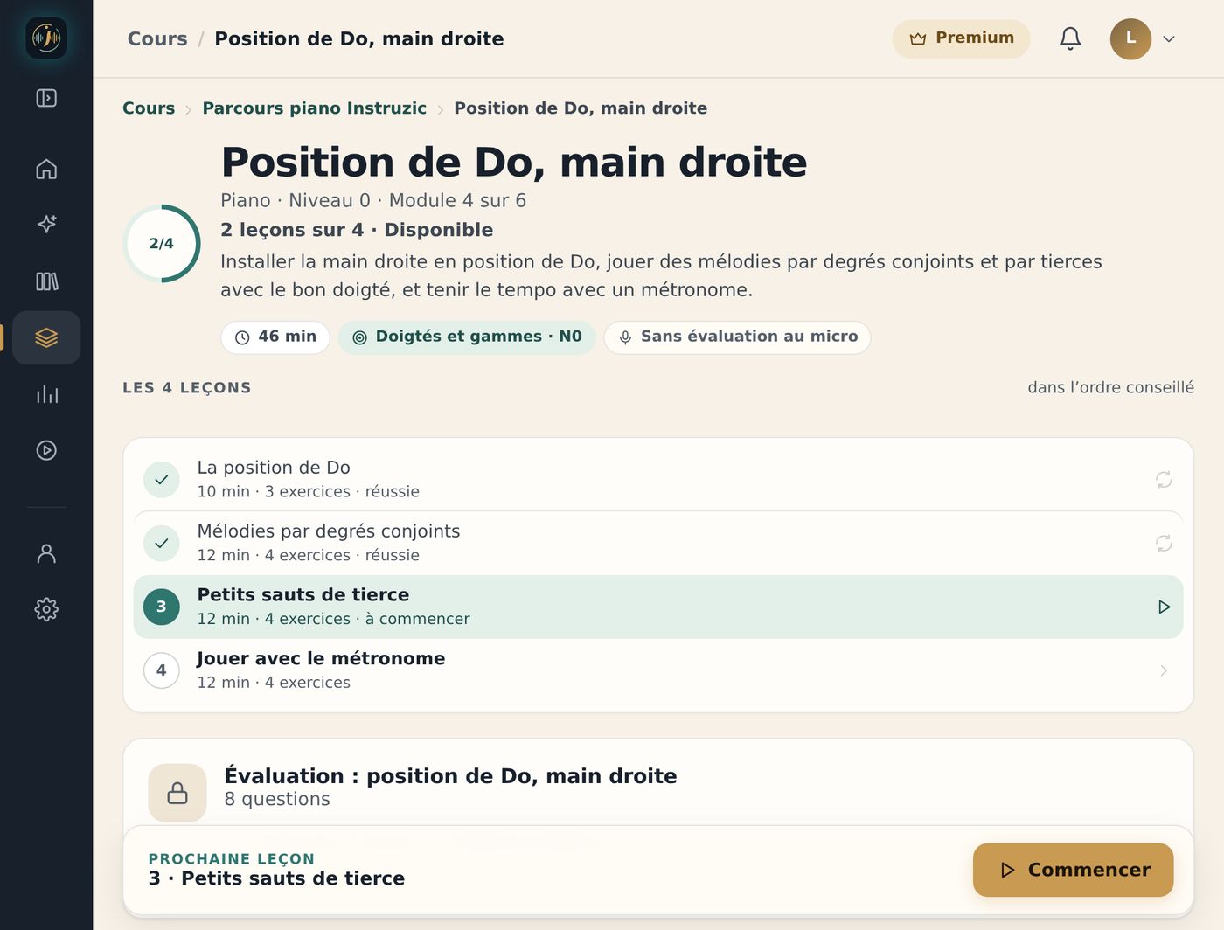Go to Cours in the breadcrumb trail
1224x930 pixels.
tap(149, 108)
